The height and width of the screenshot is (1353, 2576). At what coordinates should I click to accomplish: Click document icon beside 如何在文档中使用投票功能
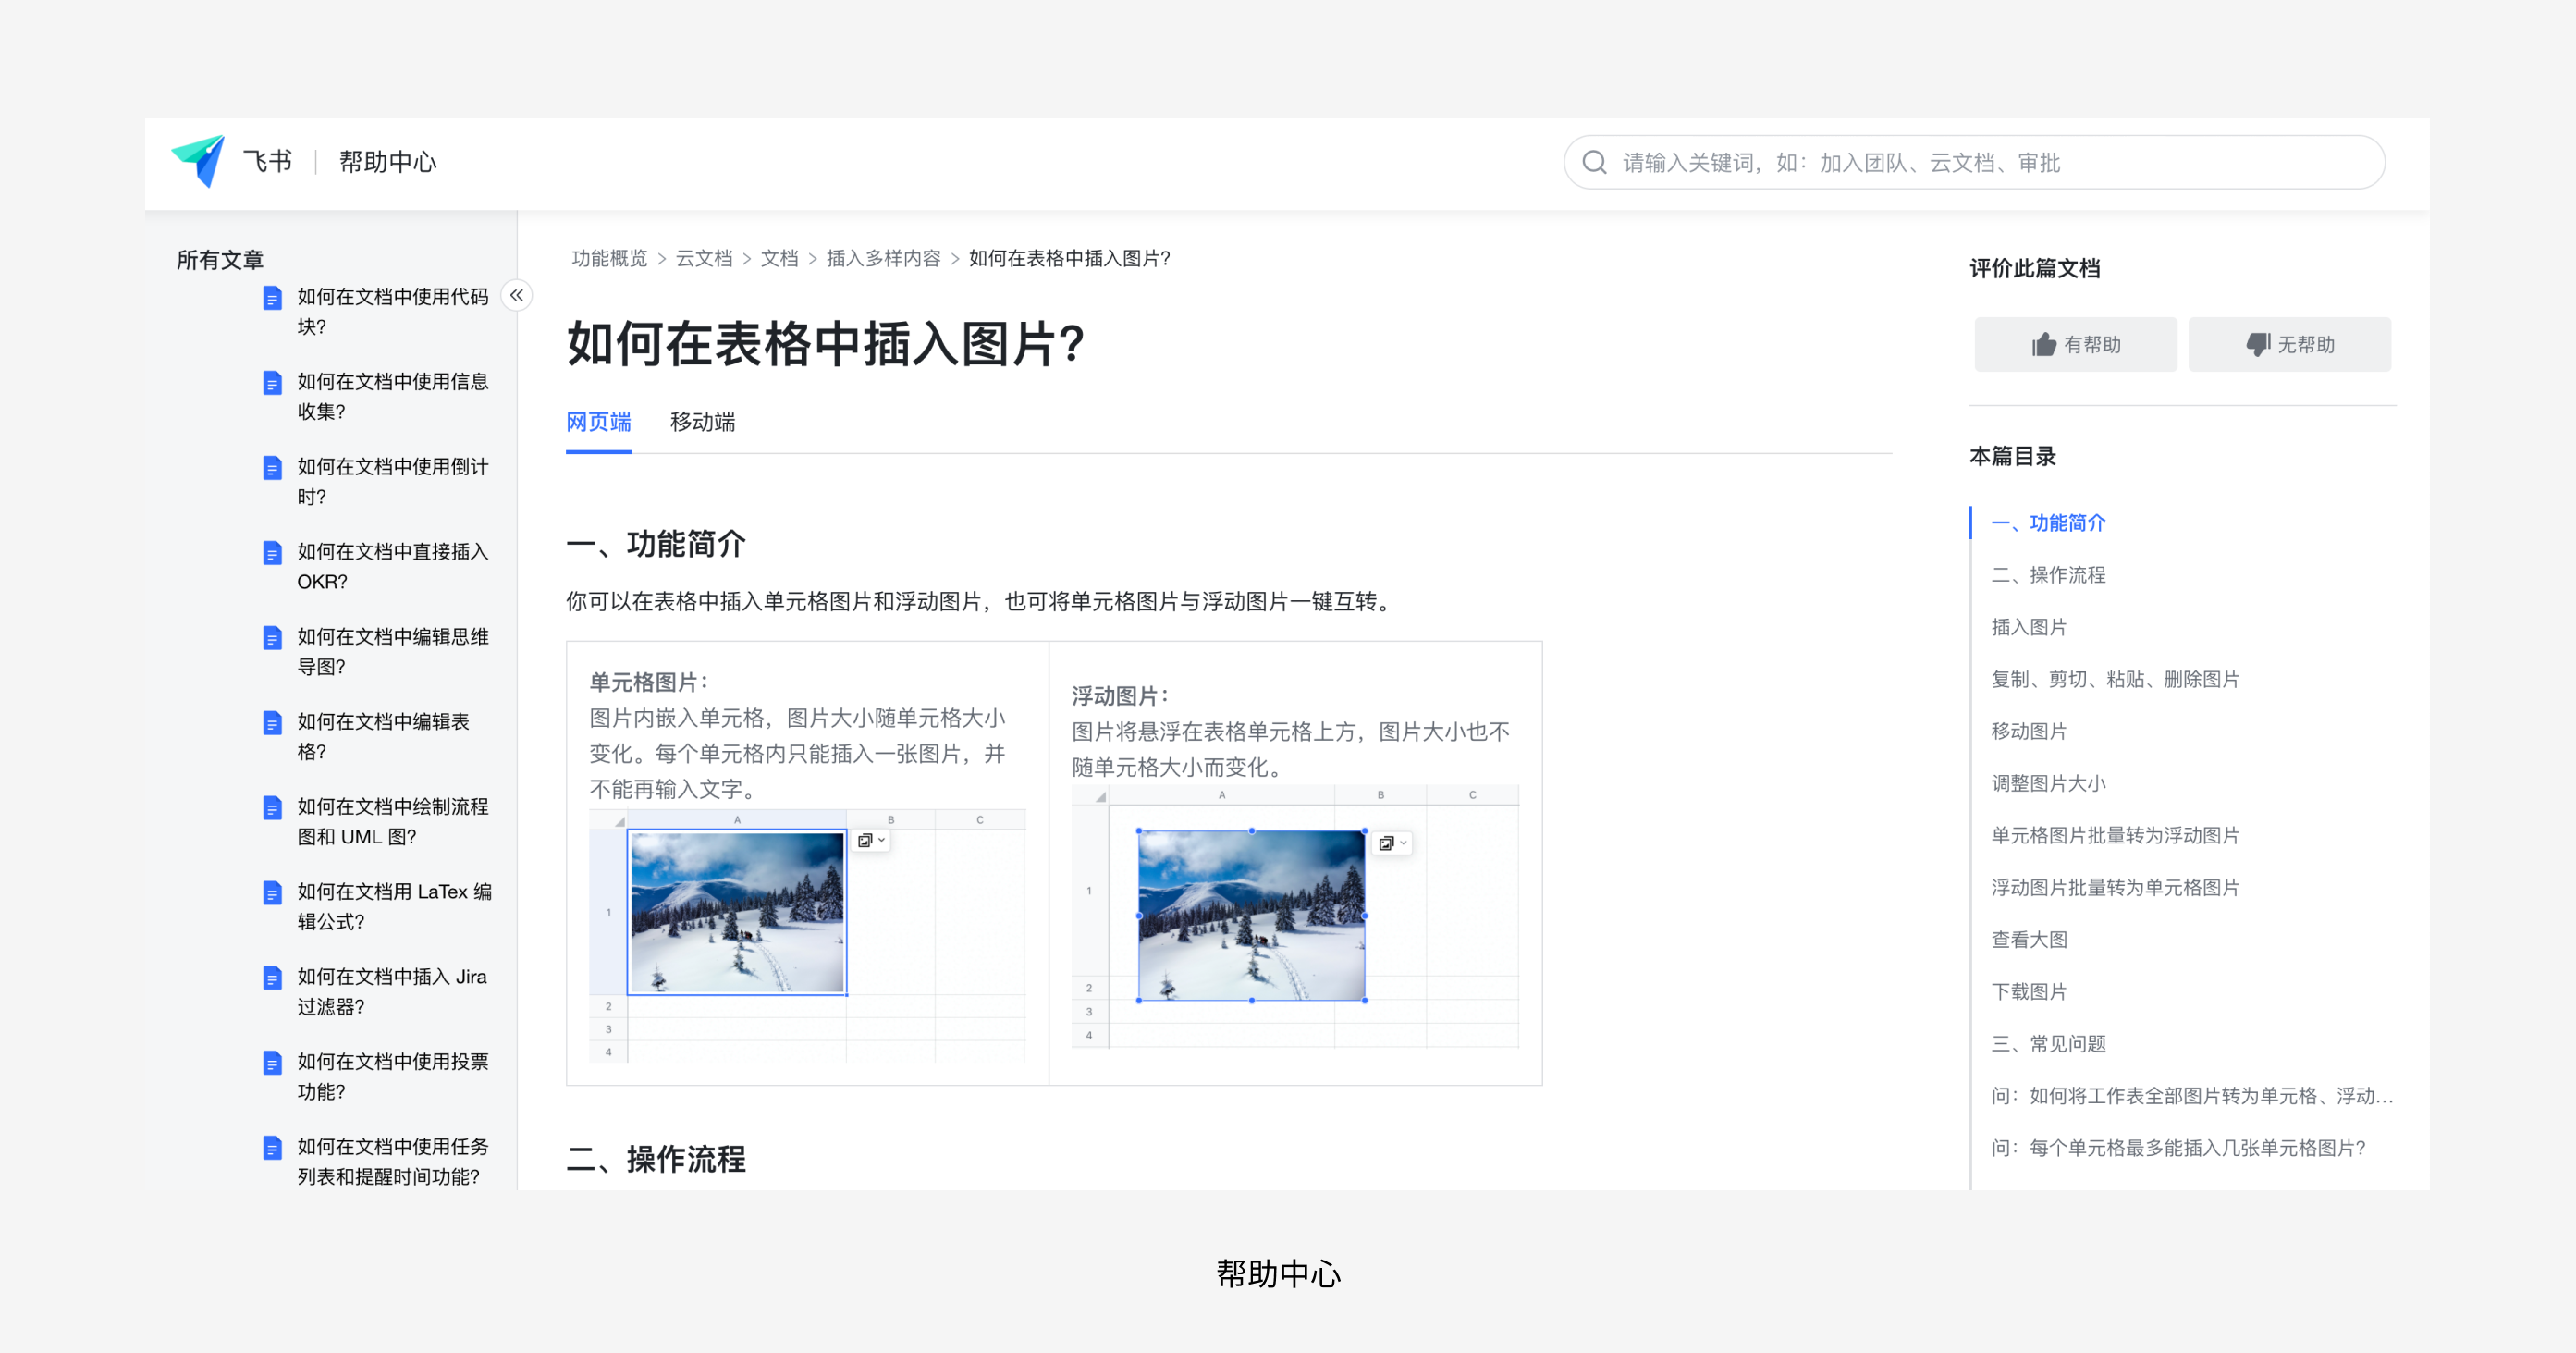tap(272, 1063)
